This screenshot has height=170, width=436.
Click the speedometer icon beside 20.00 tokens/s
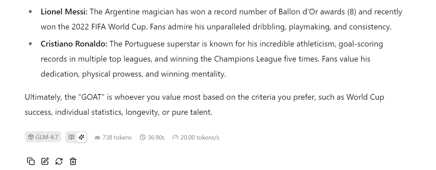(x=175, y=137)
